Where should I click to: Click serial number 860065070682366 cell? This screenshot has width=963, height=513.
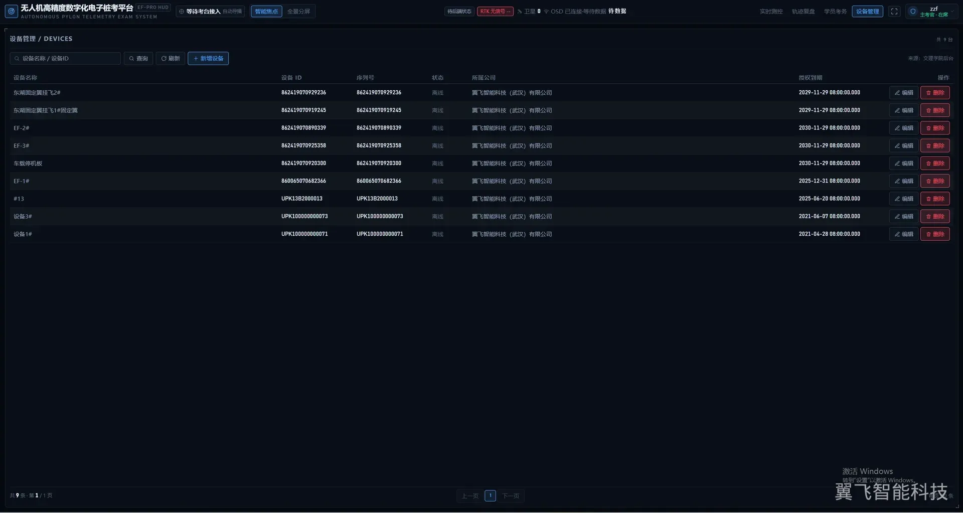tap(379, 181)
